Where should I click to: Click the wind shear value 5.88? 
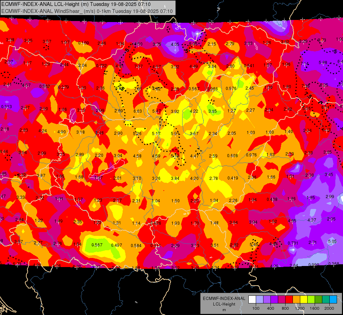tap(323, 63)
